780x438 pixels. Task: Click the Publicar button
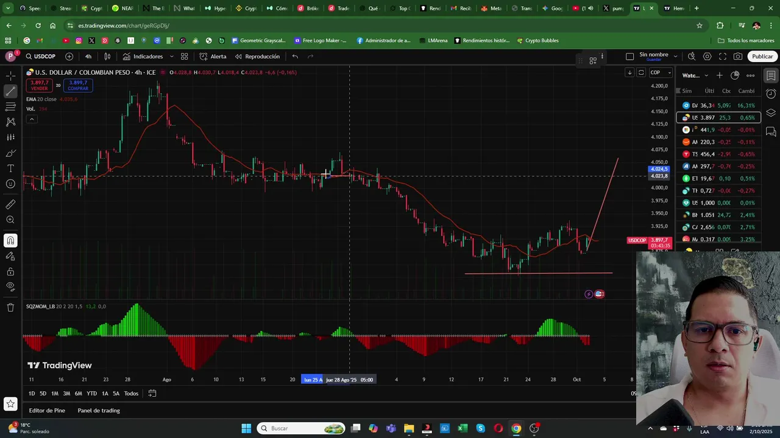[x=762, y=57]
